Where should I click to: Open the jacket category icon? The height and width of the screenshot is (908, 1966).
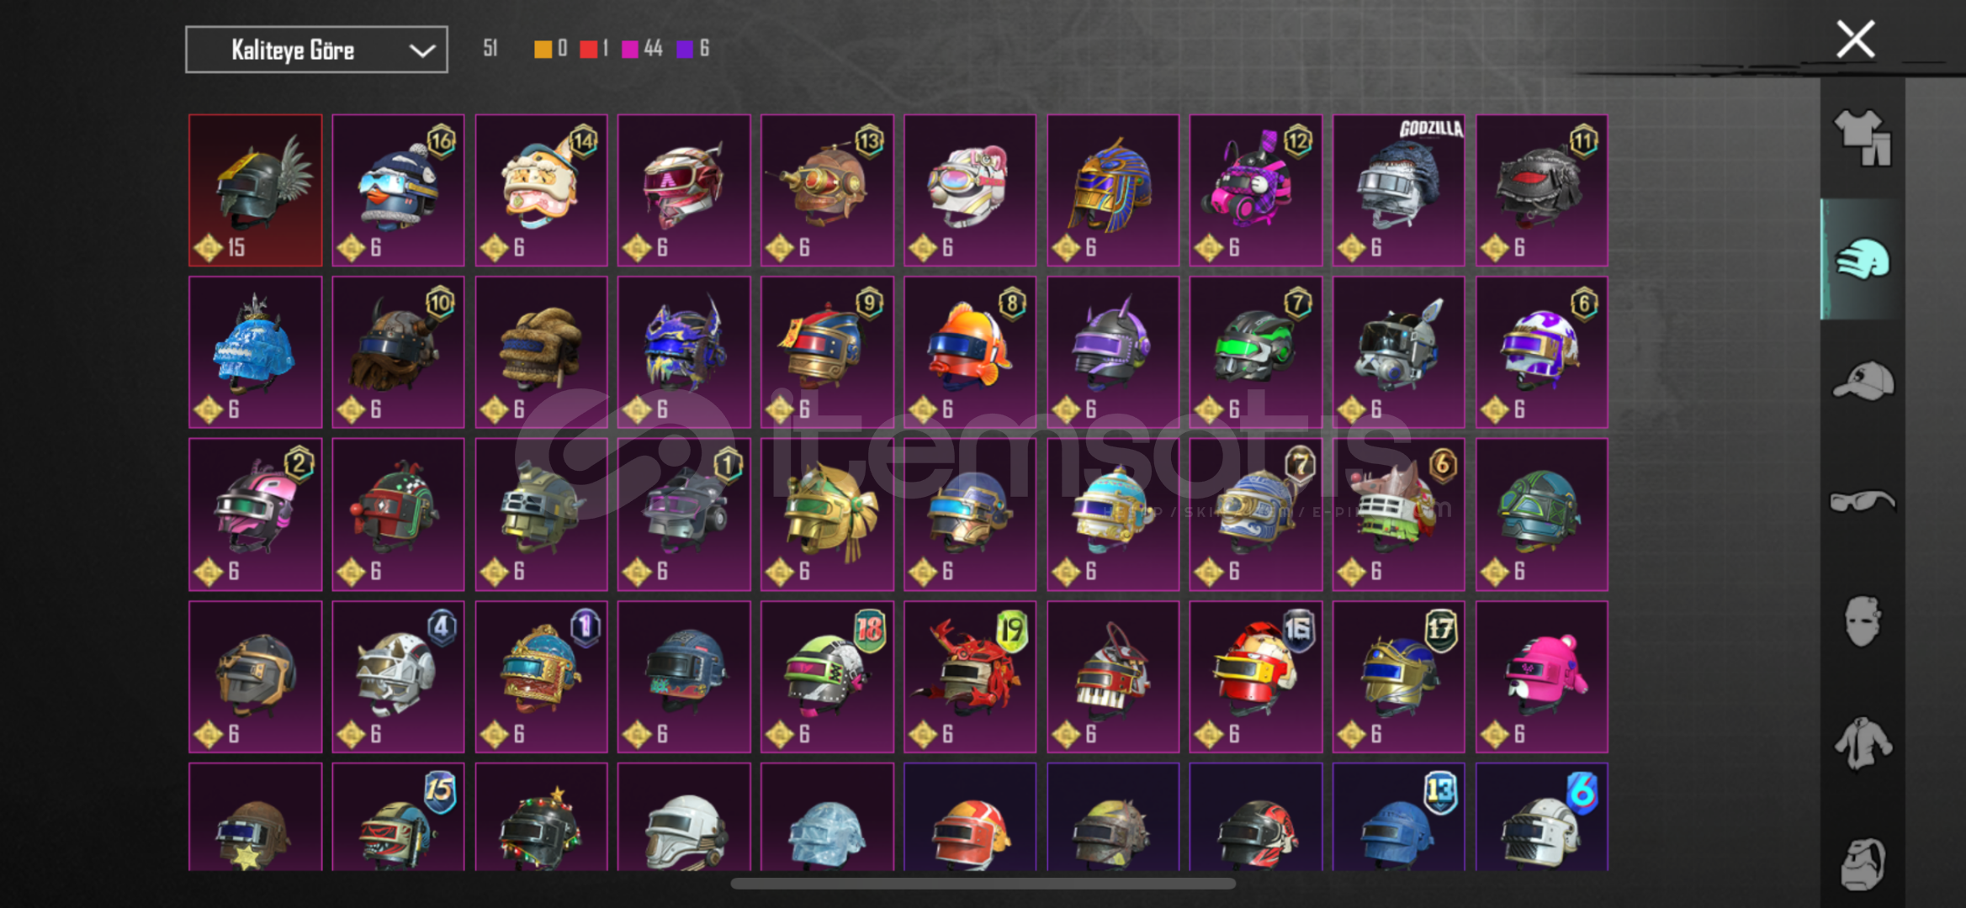[x=1863, y=742]
